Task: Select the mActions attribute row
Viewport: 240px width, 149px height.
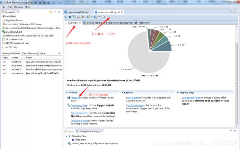Action: [32, 62]
